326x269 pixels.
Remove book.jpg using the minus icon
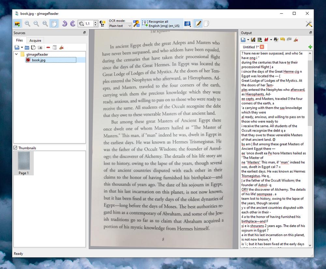point(48,47)
